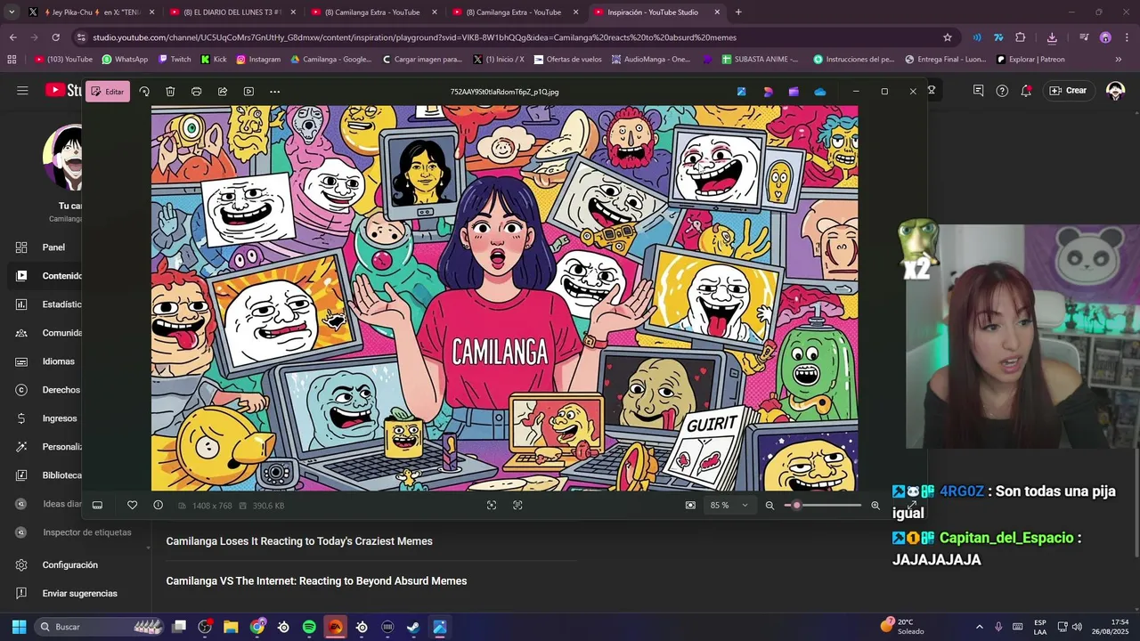Image resolution: width=1140 pixels, height=641 pixels.
Task: Open the three-dots more options menu
Action: 274,92
